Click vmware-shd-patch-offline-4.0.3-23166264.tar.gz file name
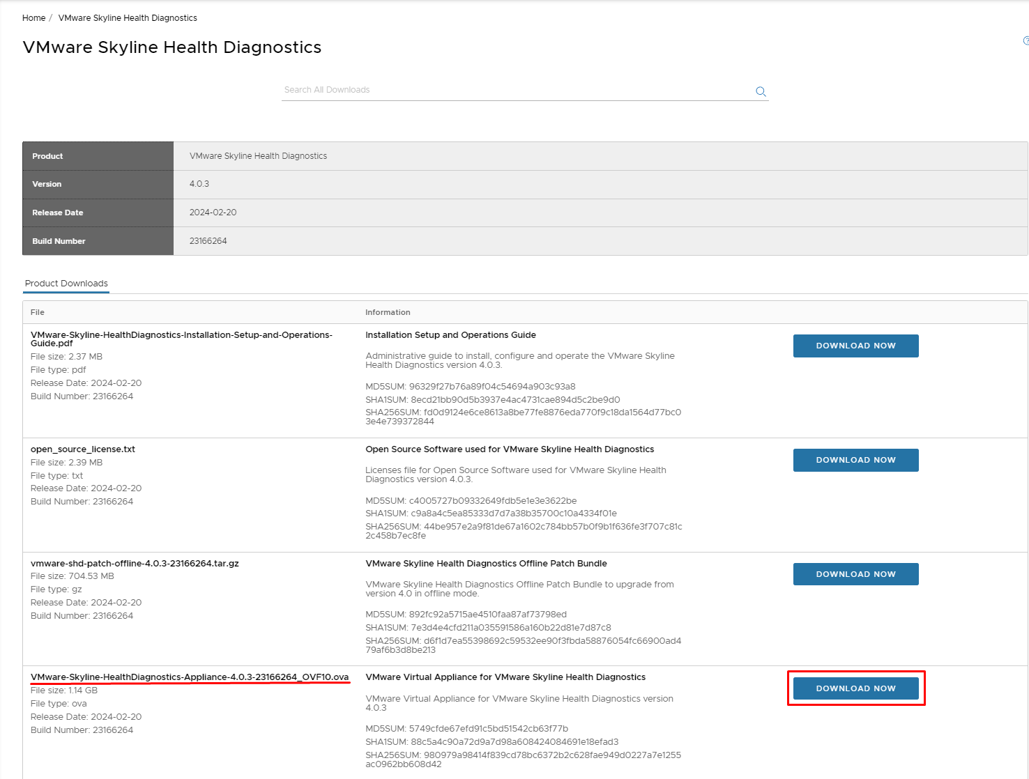The height and width of the screenshot is (779, 1029). pyautogui.click(x=135, y=564)
